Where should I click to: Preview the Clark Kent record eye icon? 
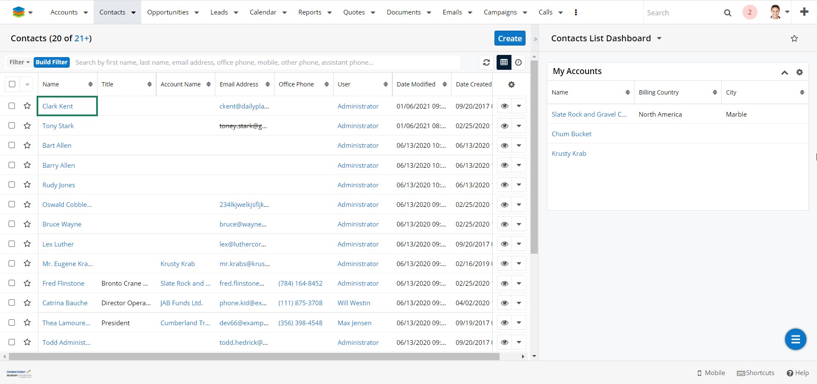pos(504,106)
